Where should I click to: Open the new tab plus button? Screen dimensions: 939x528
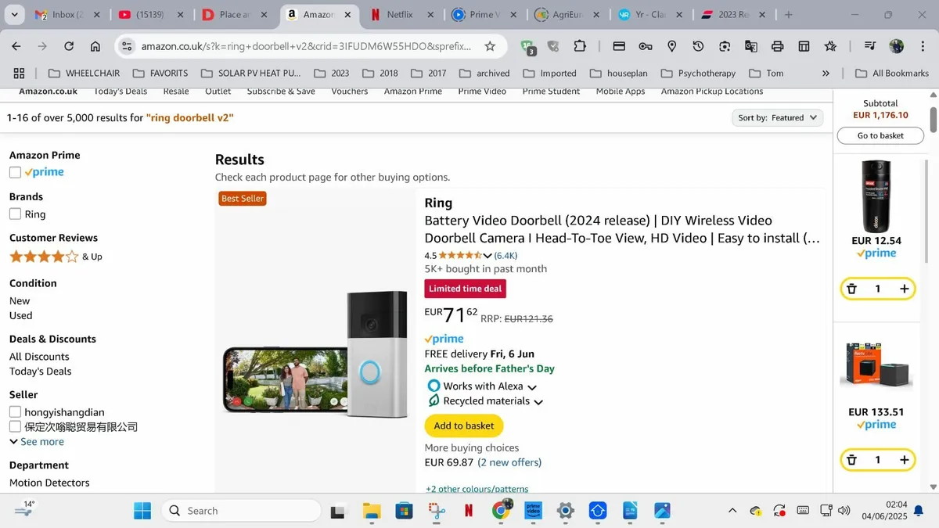[788, 15]
